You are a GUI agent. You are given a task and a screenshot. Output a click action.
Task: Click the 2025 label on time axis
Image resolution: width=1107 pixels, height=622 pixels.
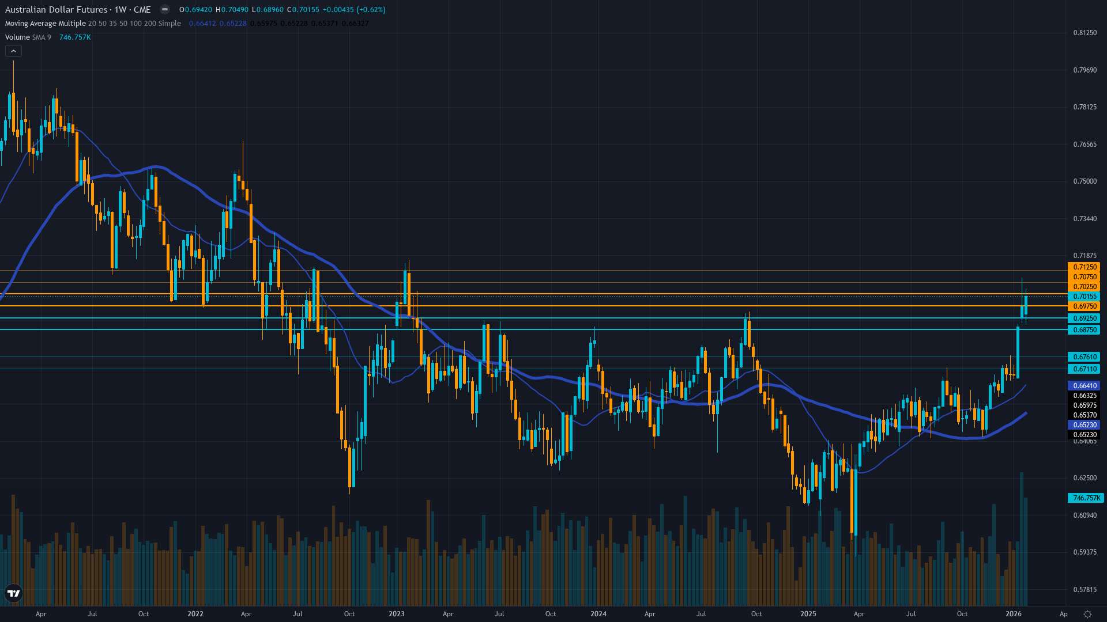(x=808, y=614)
